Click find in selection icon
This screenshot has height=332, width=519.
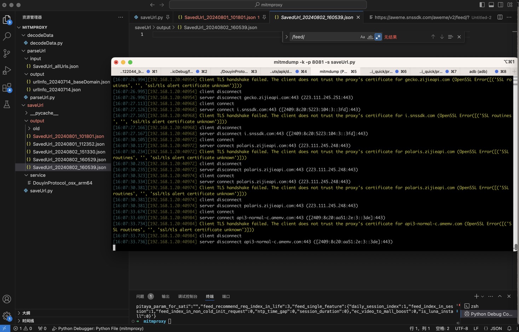[450, 37]
